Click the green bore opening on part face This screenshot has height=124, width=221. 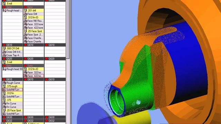(117, 101)
